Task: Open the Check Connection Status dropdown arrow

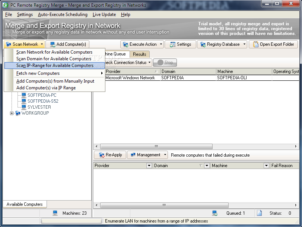Action: (x=149, y=63)
